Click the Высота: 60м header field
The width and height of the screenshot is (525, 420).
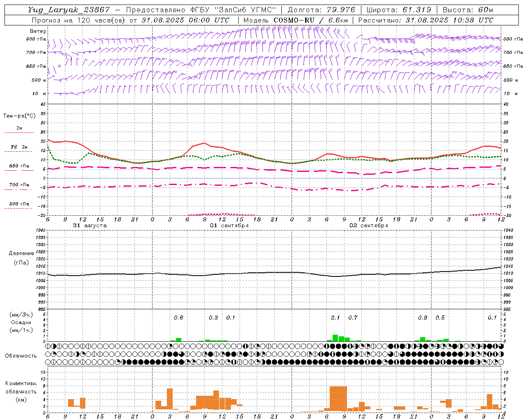[x=468, y=10]
